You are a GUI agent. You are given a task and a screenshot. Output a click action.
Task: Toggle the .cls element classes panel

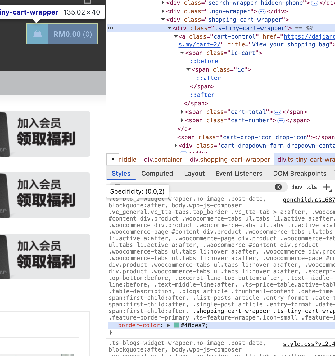312,187
